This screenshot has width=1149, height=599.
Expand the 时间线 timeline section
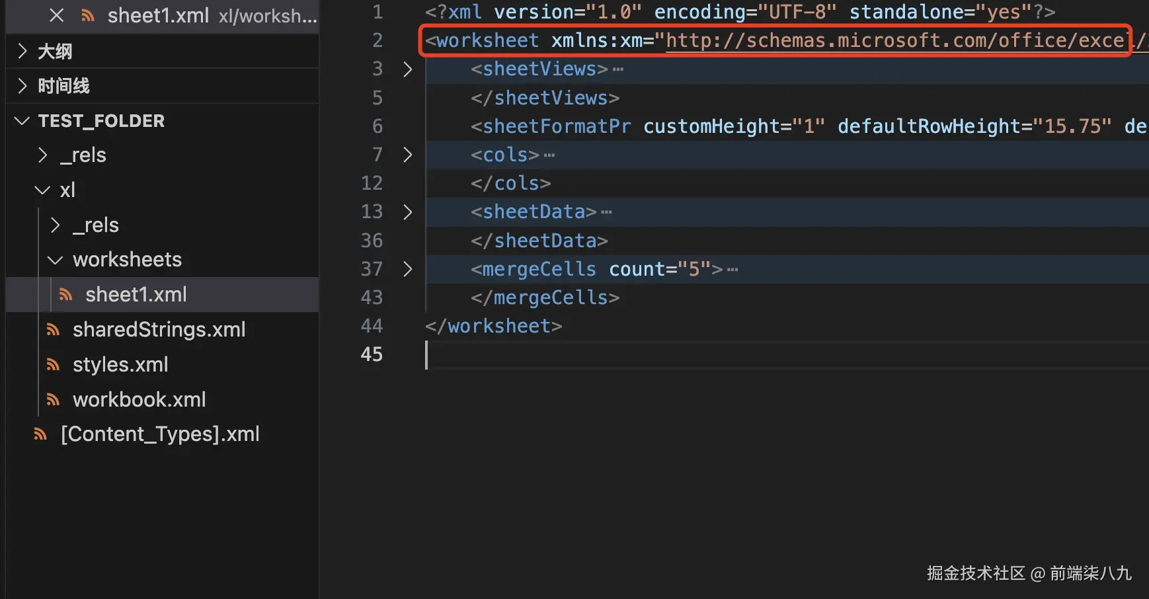(23, 86)
